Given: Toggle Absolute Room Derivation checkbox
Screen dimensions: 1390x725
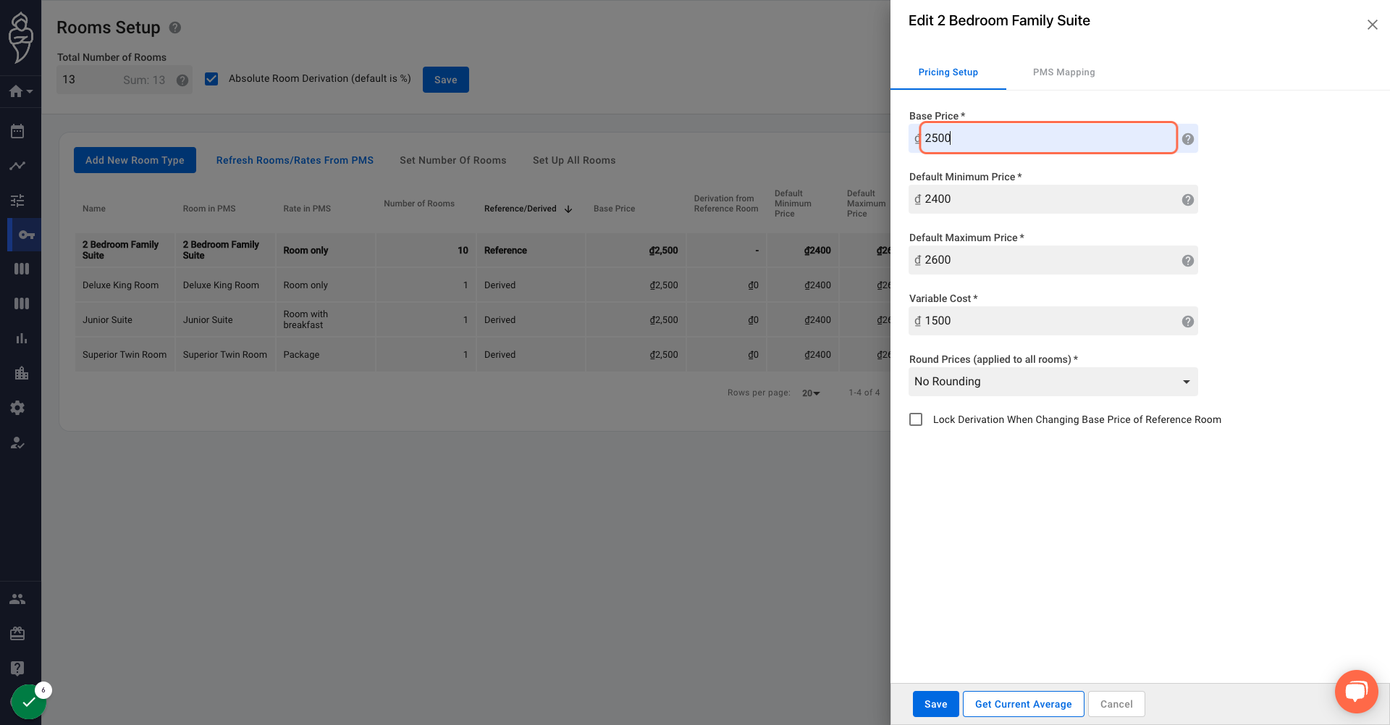Looking at the screenshot, I should click(211, 79).
